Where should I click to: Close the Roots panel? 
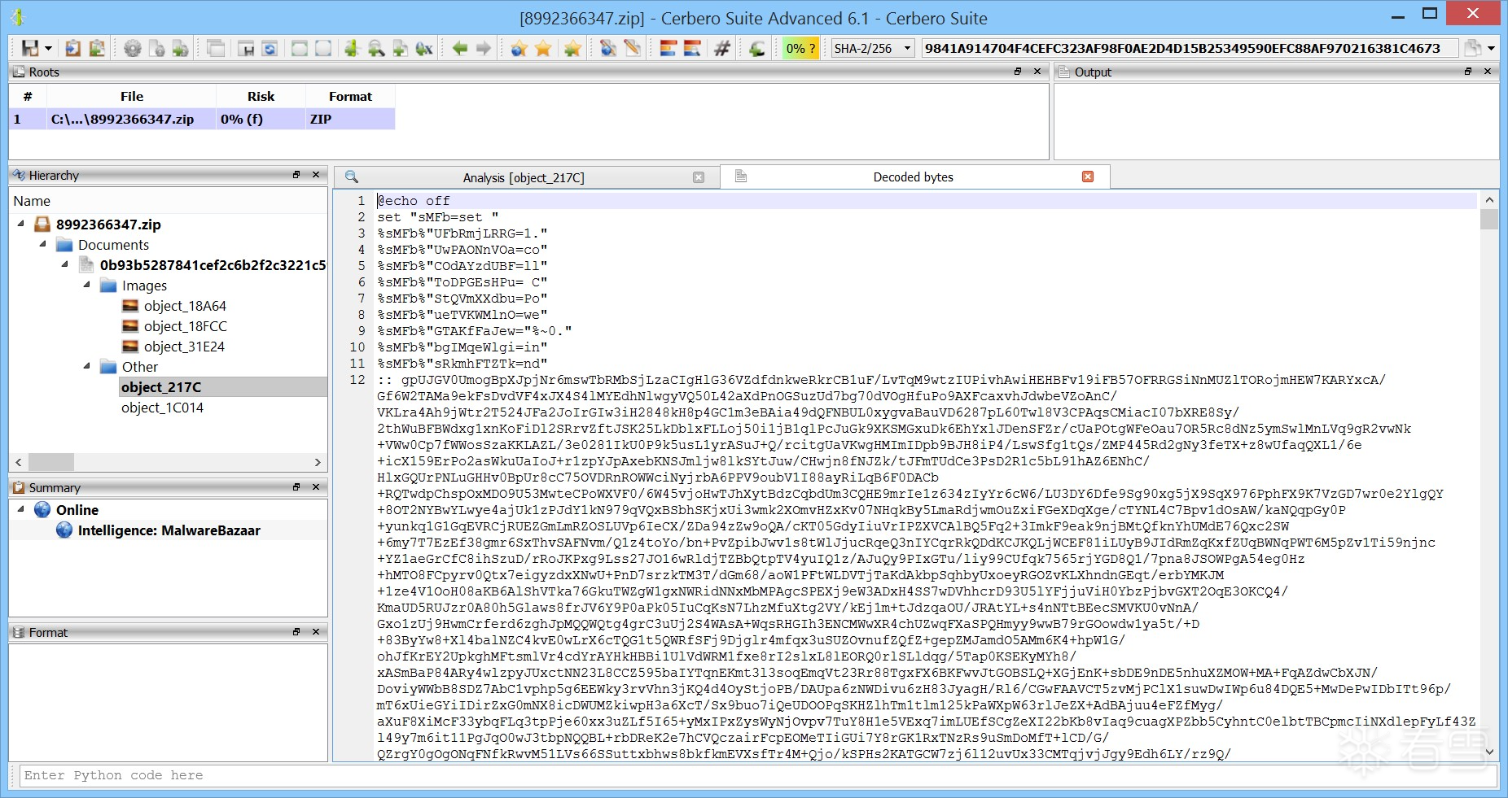(1037, 72)
